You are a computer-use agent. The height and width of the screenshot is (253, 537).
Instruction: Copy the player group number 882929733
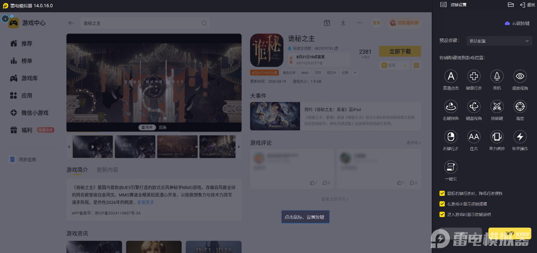click(x=336, y=48)
